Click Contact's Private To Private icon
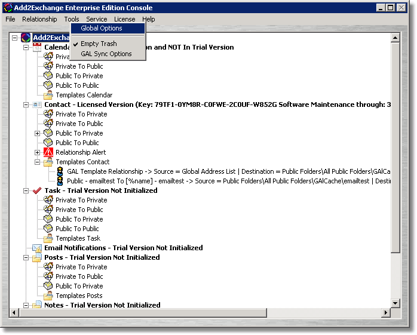 point(48,114)
